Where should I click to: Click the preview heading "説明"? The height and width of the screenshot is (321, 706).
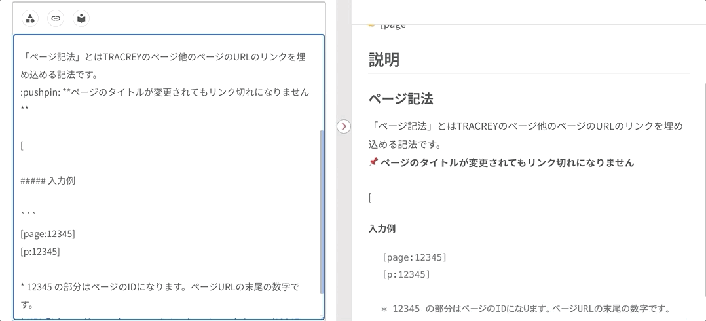[384, 60]
